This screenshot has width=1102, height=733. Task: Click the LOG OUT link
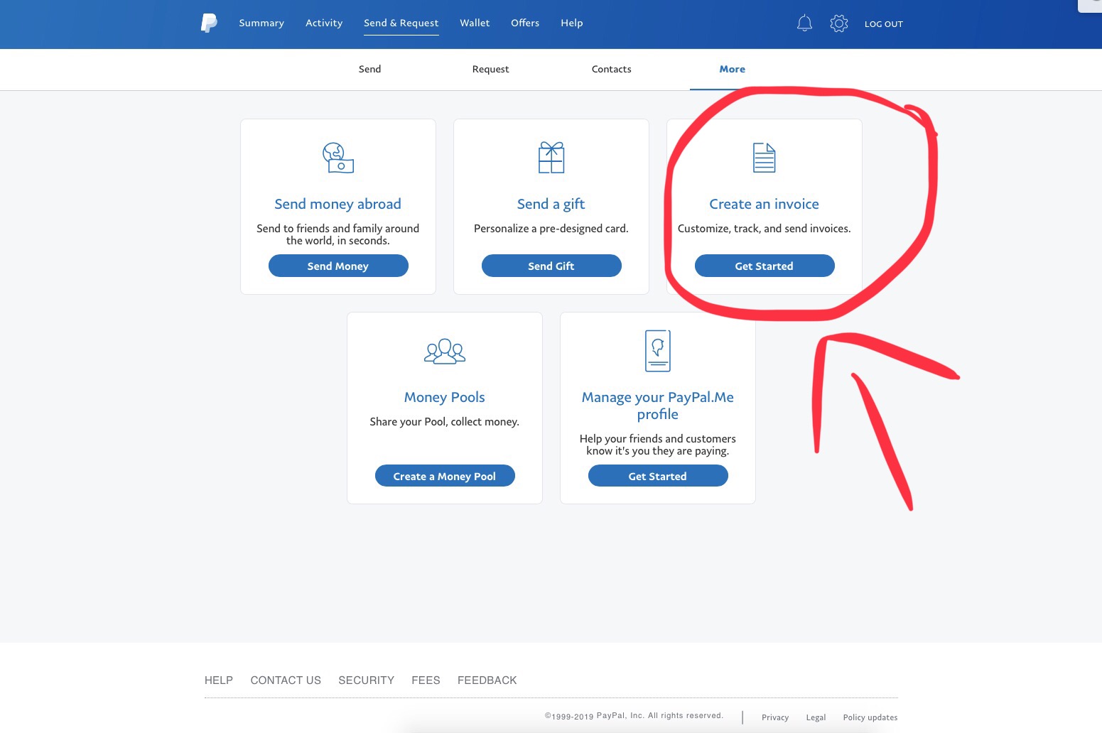[884, 24]
